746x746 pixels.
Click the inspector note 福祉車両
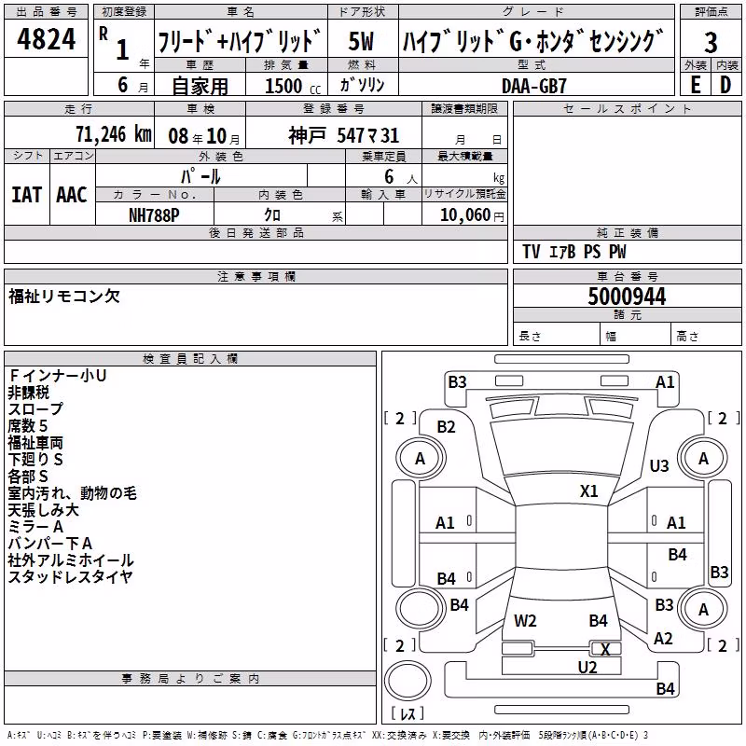[35, 443]
